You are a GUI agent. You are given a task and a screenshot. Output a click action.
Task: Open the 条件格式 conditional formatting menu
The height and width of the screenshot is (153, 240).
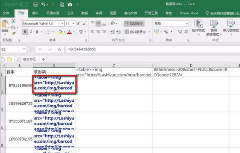click(198, 27)
